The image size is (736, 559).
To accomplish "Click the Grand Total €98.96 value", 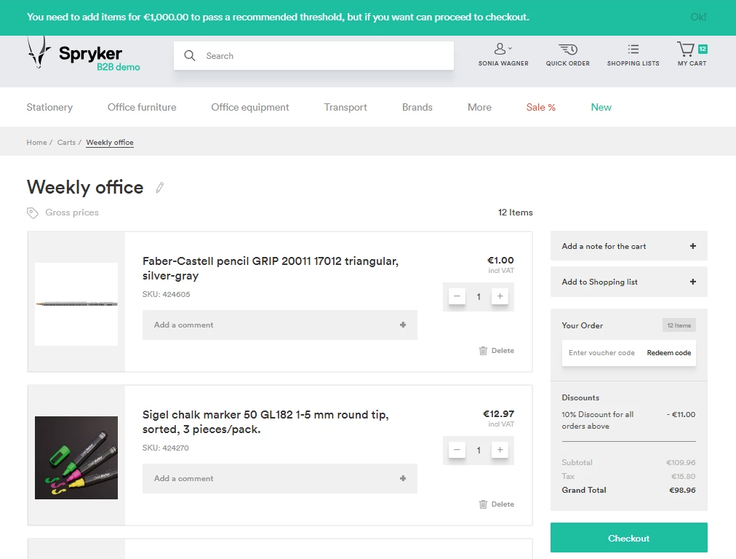I will coord(682,490).
